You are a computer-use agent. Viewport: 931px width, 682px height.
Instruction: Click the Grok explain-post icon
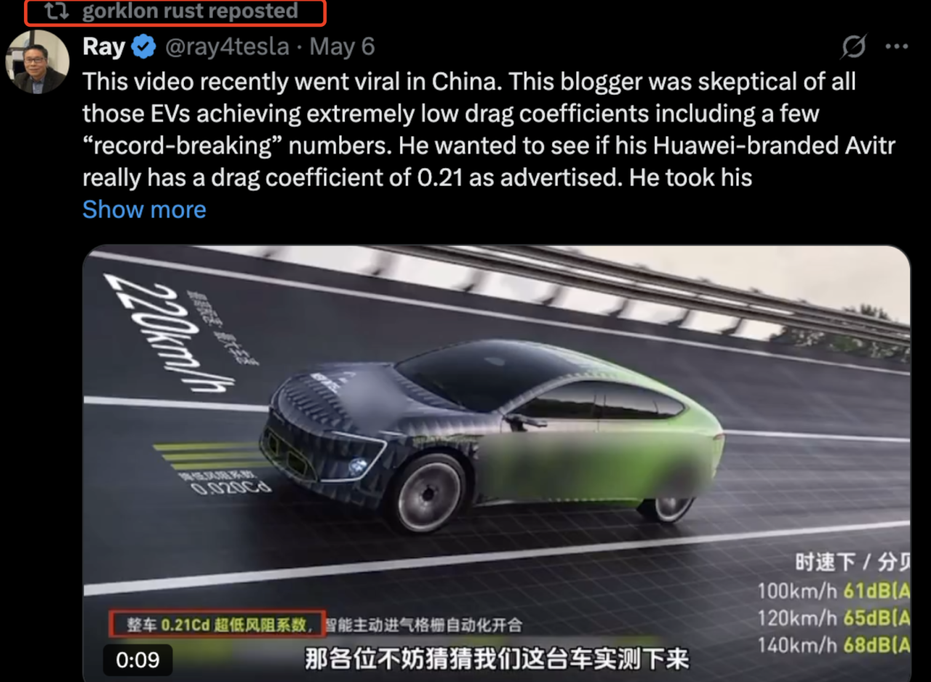[853, 47]
